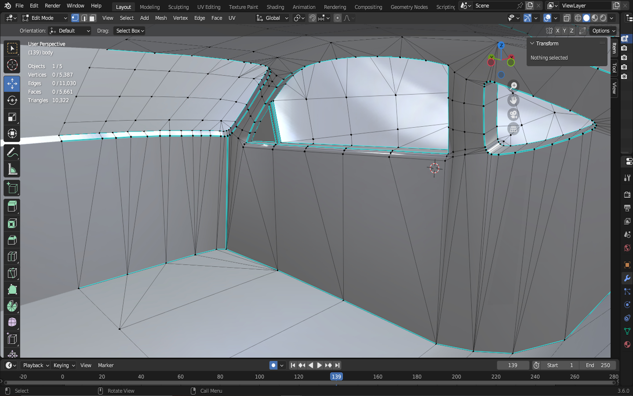Open the Global transform orientation dropdown
The width and height of the screenshot is (633, 396).
[273, 18]
